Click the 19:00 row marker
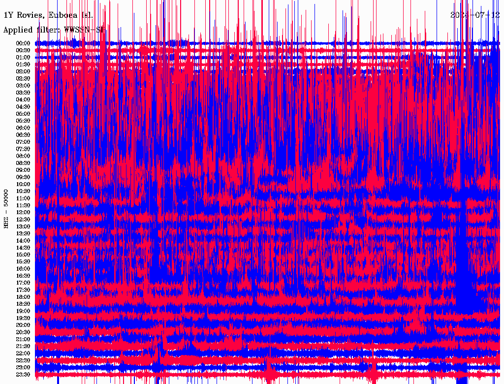 click(23, 311)
